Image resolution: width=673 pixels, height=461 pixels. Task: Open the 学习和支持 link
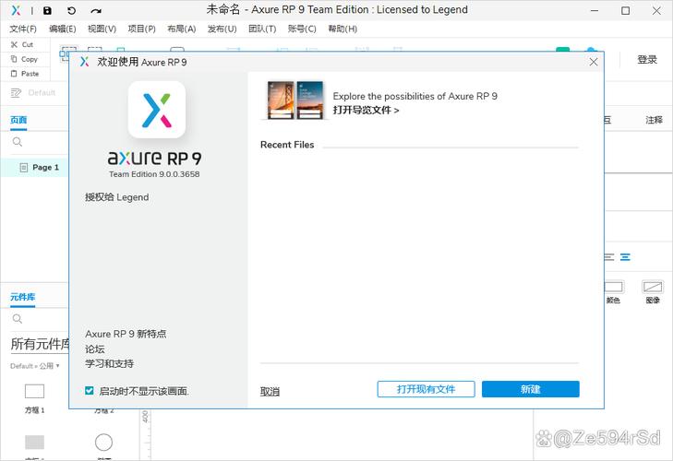pyautogui.click(x=110, y=363)
